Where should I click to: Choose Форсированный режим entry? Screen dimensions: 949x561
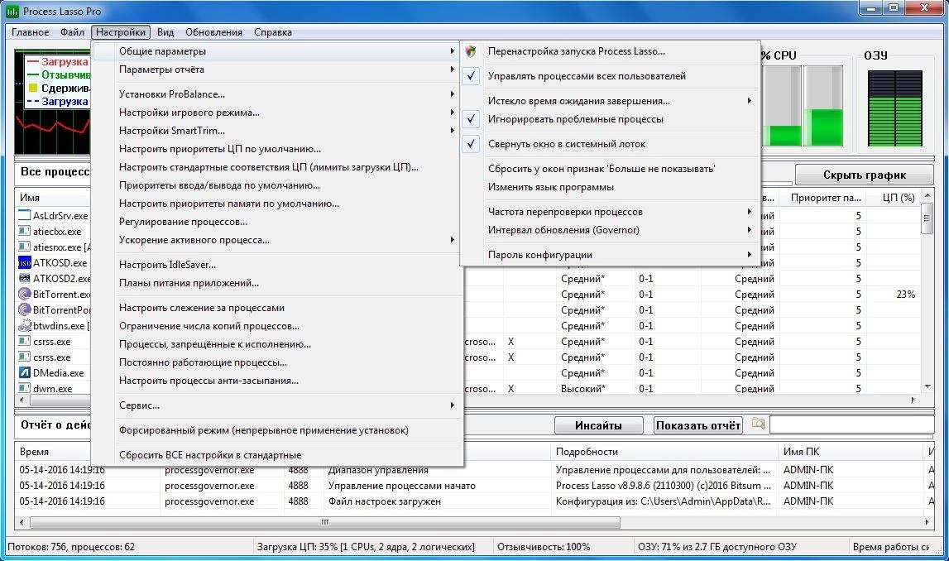278,430
